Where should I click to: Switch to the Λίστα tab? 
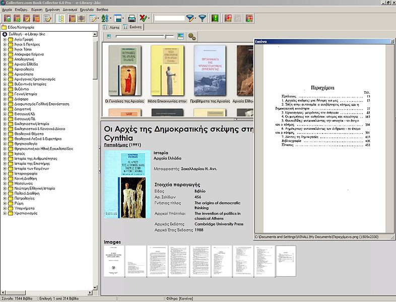(111, 27)
